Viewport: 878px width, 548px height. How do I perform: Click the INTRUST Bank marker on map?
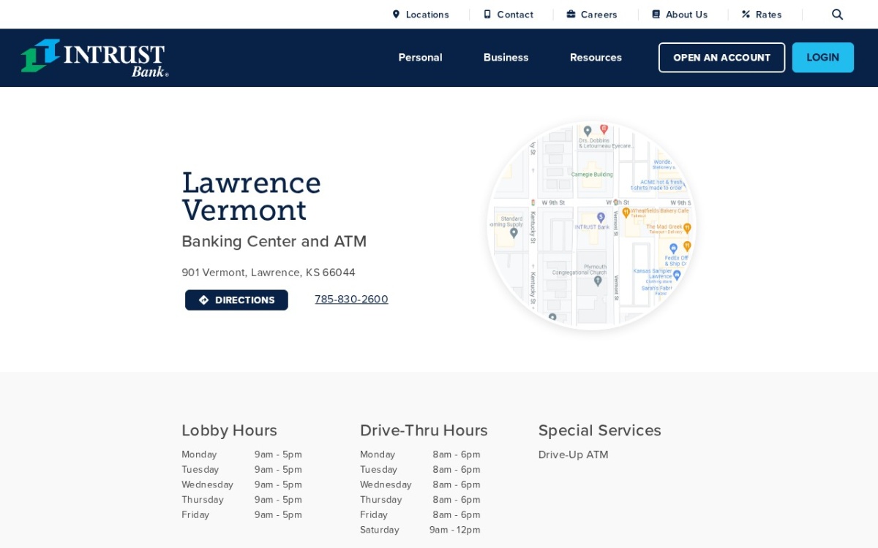tap(601, 217)
